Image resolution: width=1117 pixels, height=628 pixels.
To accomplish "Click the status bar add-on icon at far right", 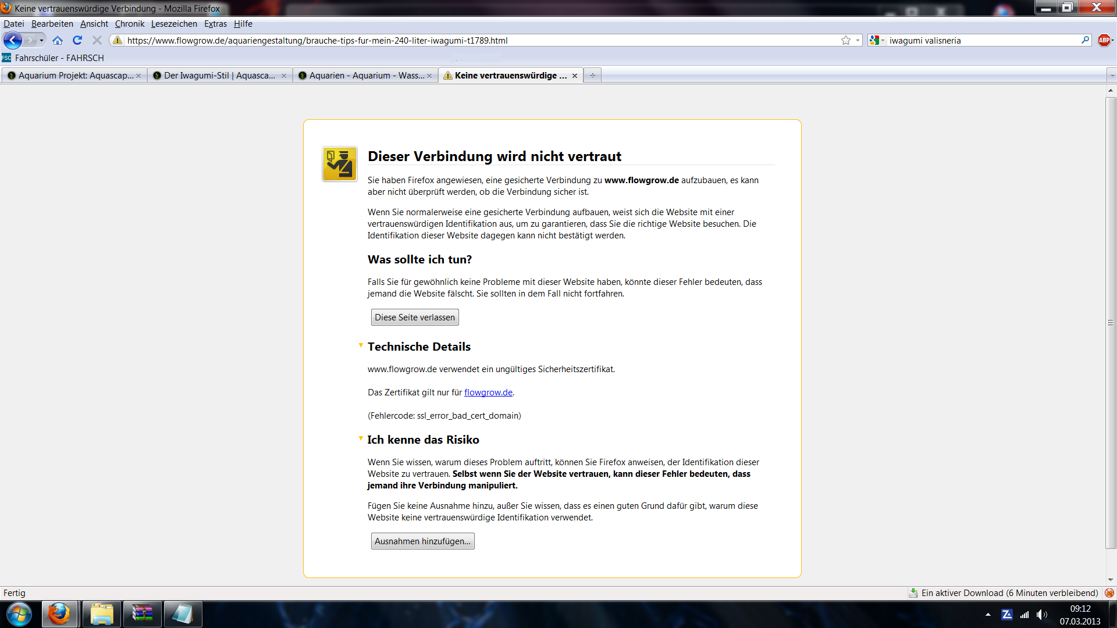I will (x=1109, y=593).
